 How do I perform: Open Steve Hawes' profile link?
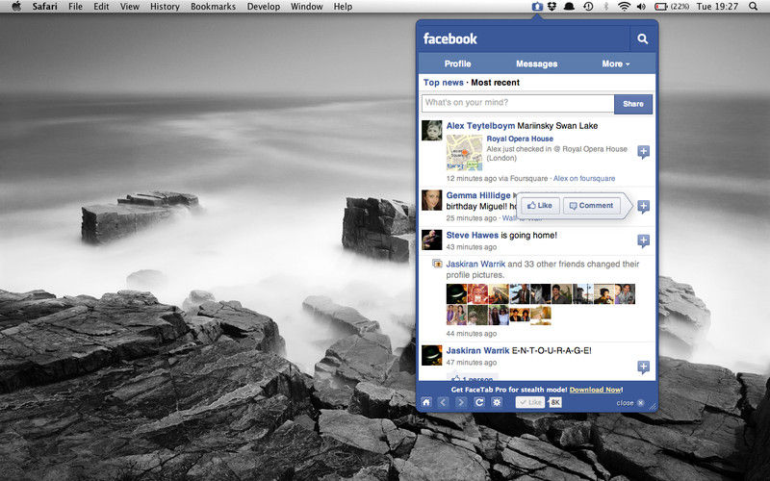[x=472, y=235]
